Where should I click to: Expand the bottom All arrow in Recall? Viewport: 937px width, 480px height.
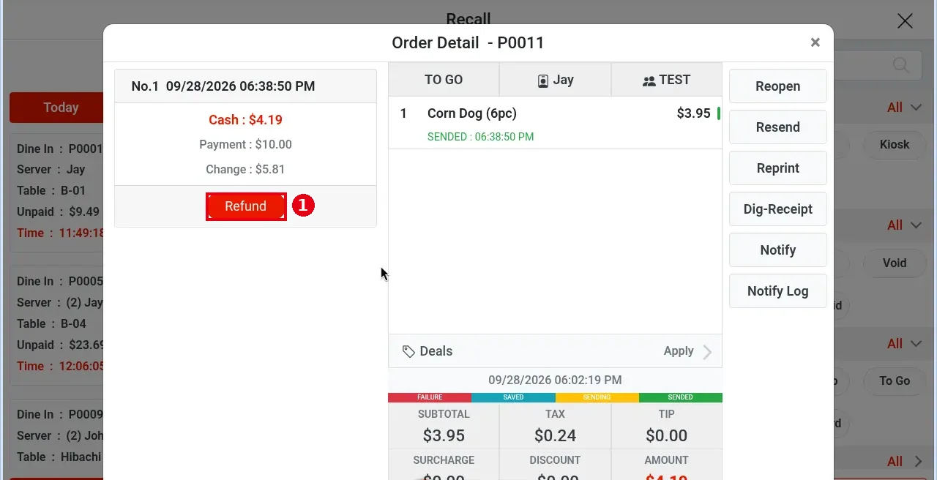[x=904, y=462]
